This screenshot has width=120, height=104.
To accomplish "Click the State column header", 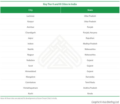I will [x=90, y=10].
